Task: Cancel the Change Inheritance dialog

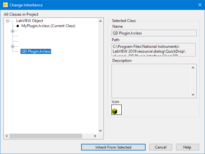Action: tap(161, 147)
